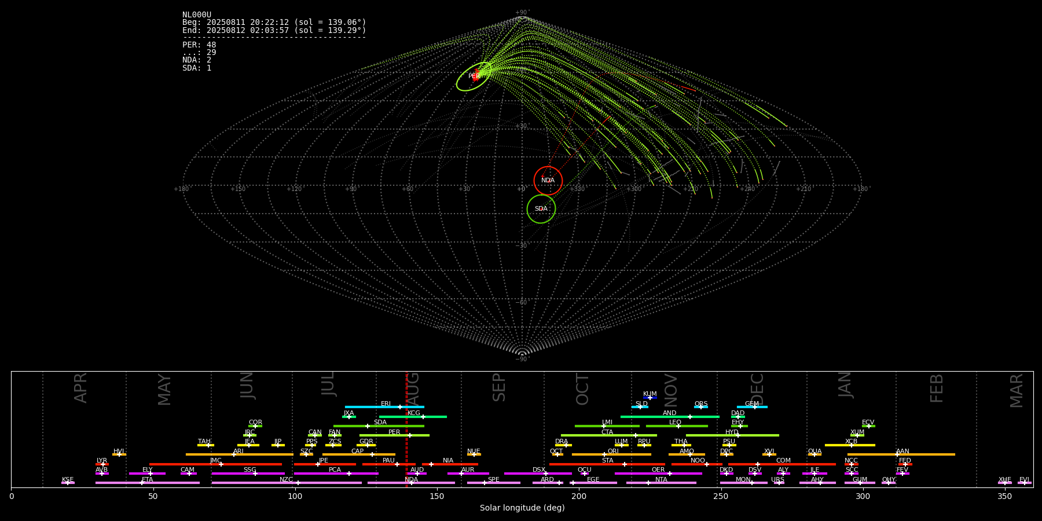Click the red dashed current solar longitude marker
The image size is (1042, 521).
[406, 429]
